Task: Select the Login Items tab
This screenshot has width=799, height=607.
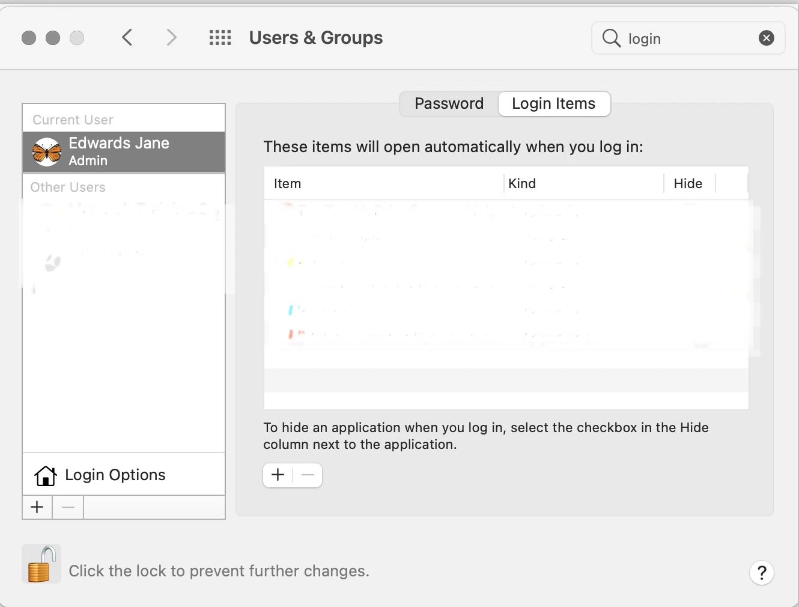Action: click(553, 104)
